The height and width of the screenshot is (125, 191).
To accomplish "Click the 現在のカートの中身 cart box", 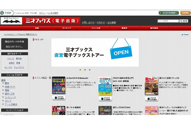I will 15,44.
